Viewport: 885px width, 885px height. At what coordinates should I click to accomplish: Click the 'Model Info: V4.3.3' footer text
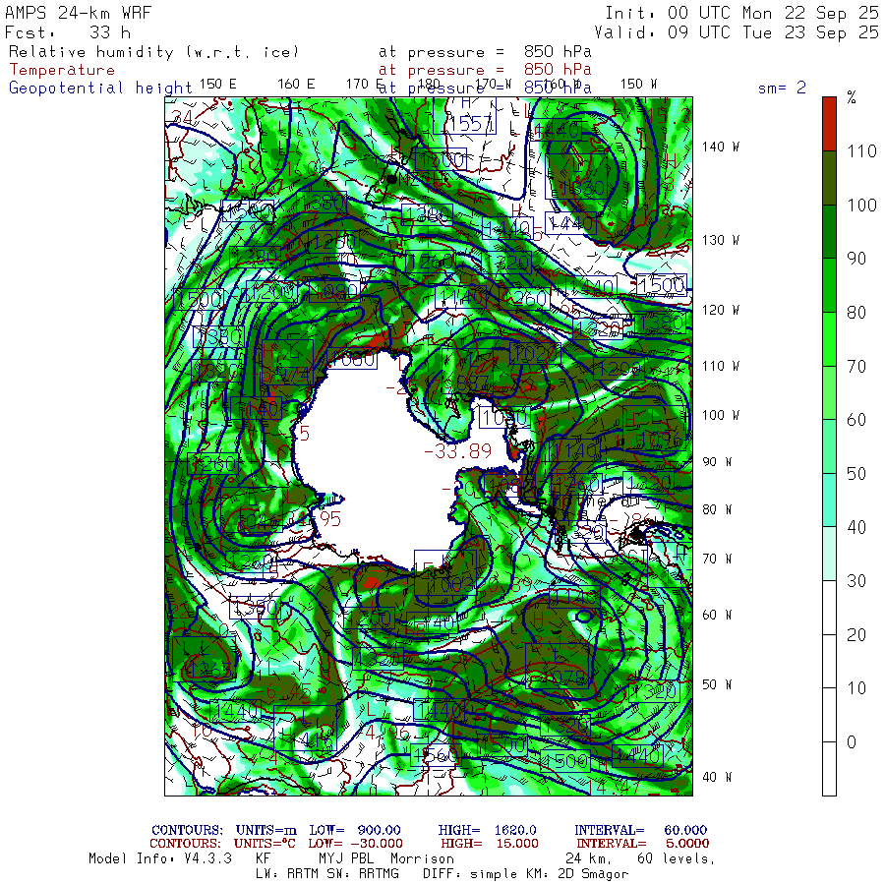pyautogui.click(x=159, y=858)
